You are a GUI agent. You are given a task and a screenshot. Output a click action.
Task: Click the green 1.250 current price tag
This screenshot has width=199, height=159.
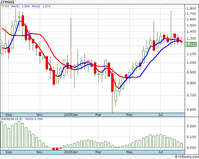coord(191,44)
